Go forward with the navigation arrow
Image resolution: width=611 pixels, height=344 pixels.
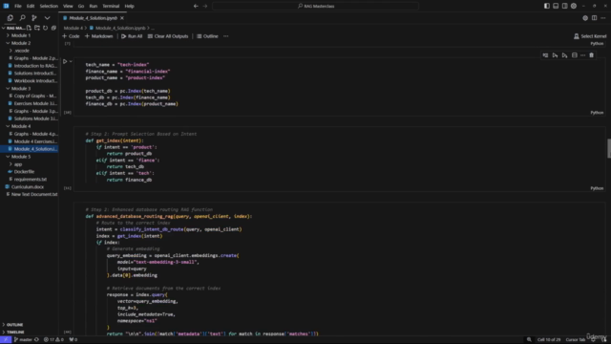coord(205,7)
